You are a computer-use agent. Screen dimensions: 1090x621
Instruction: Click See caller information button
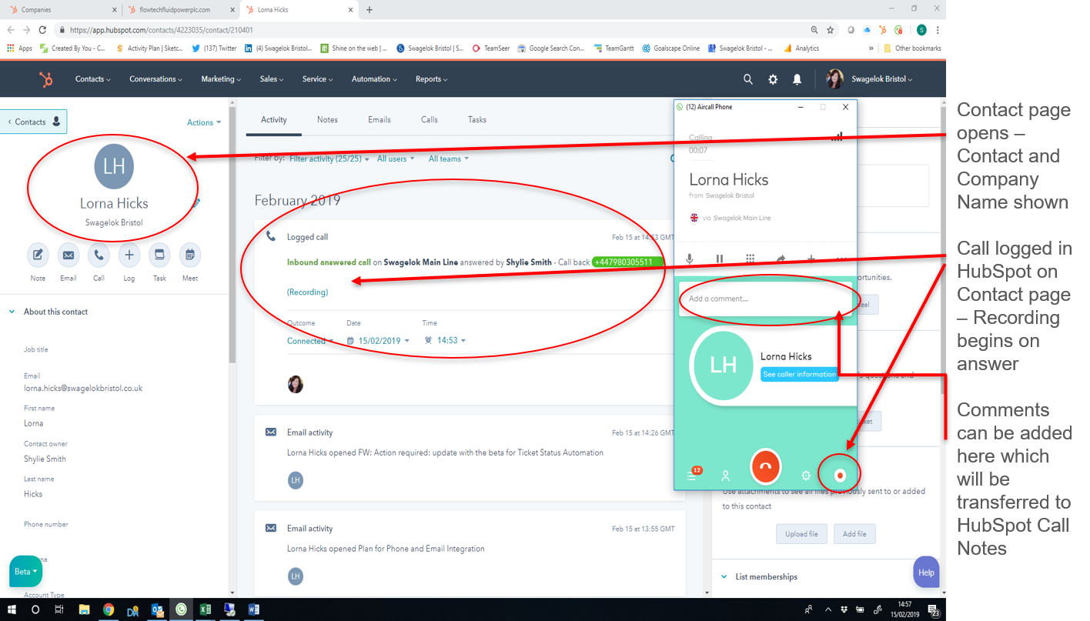(799, 374)
